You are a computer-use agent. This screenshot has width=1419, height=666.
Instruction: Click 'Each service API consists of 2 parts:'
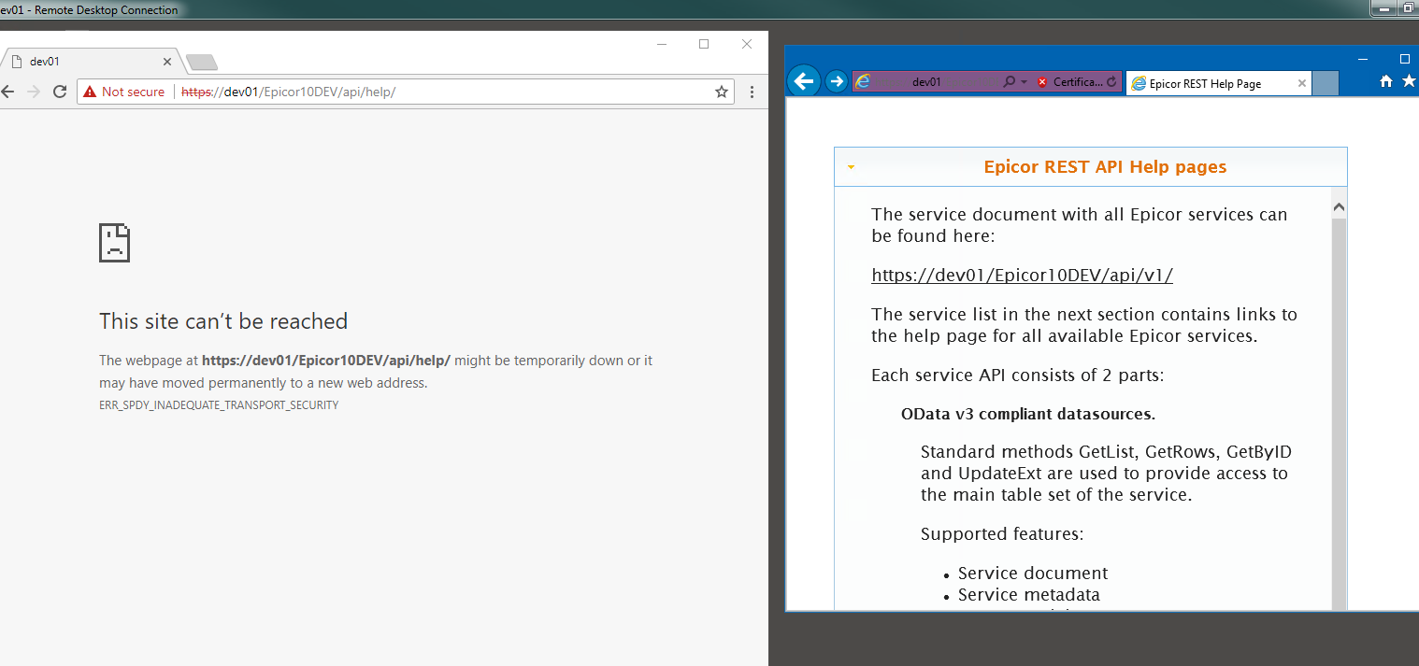[1017, 376]
